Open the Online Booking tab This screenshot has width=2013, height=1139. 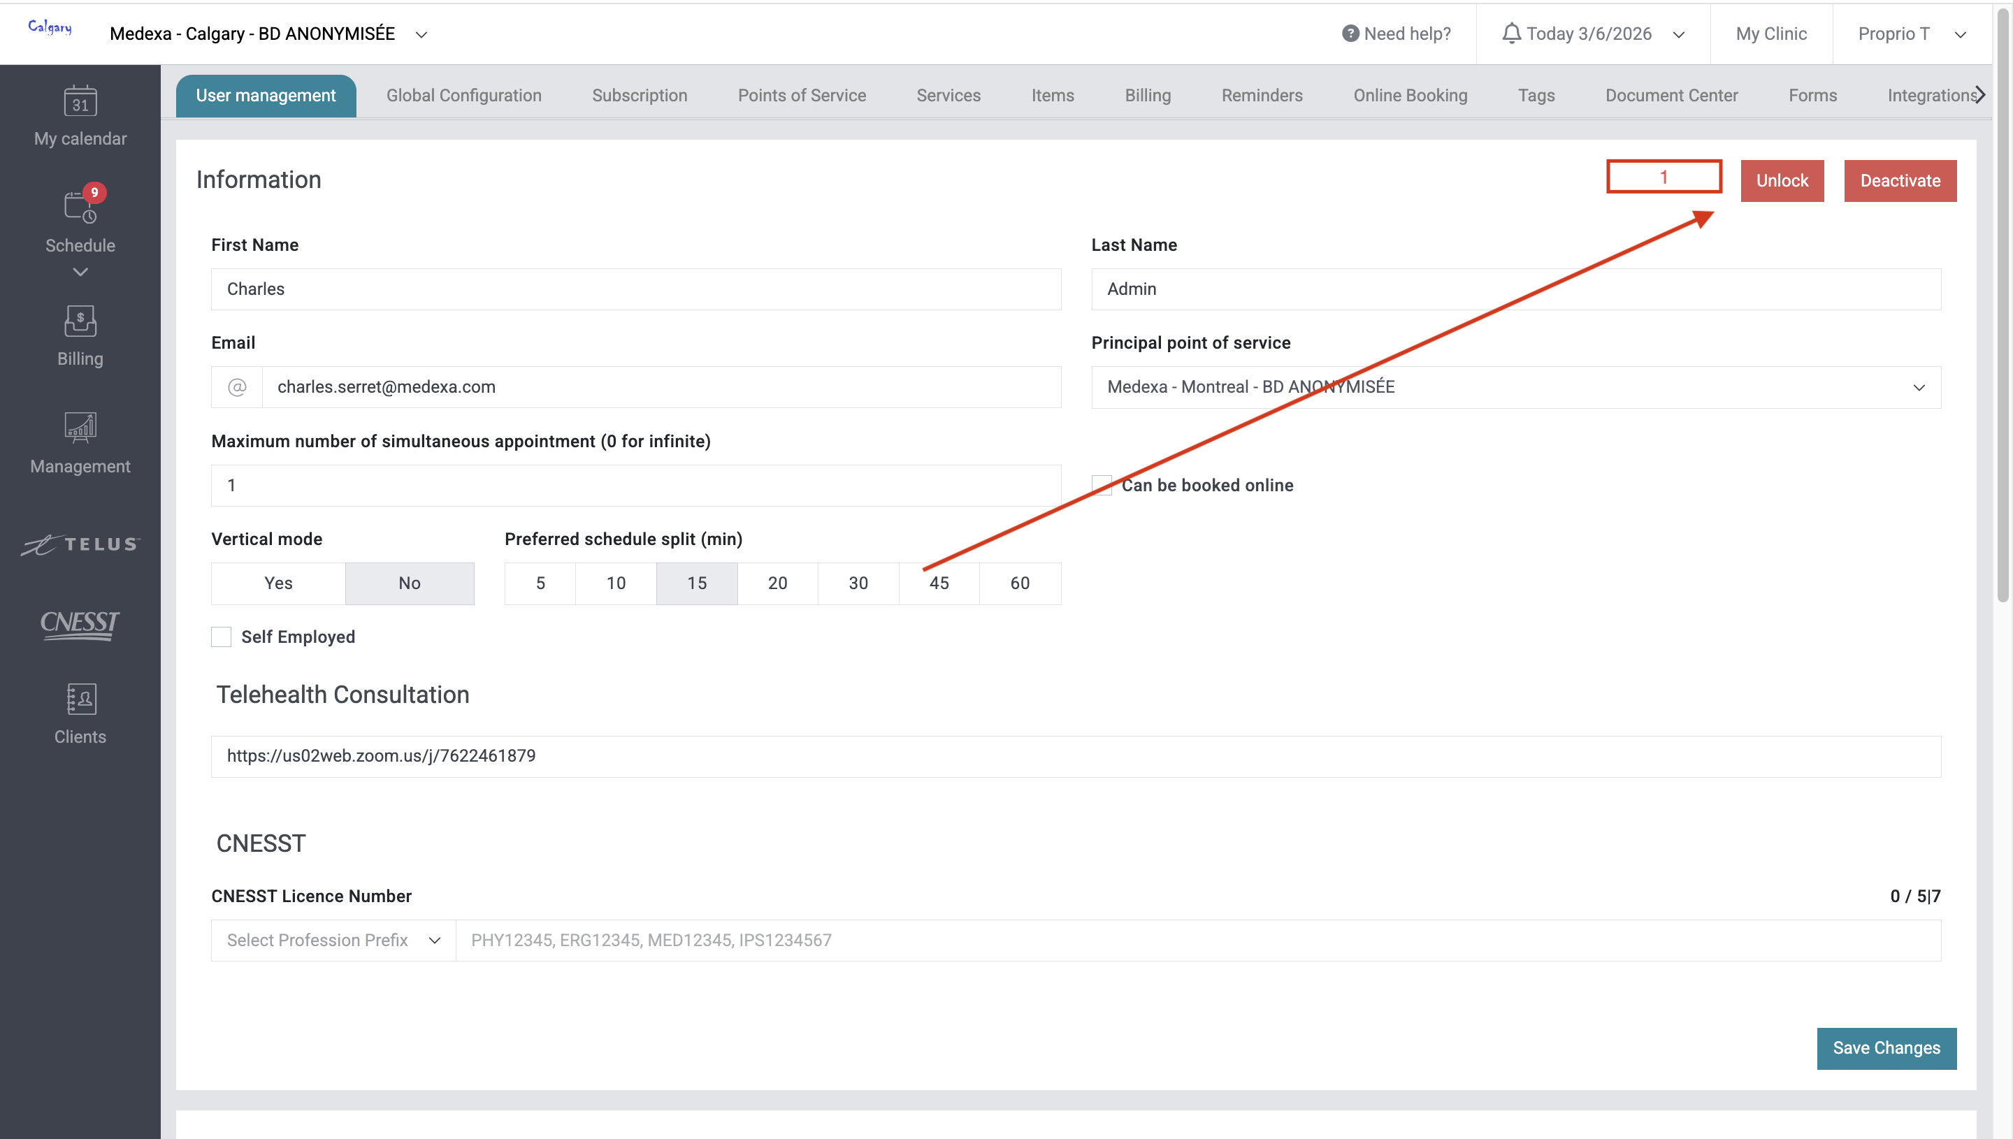click(x=1410, y=96)
